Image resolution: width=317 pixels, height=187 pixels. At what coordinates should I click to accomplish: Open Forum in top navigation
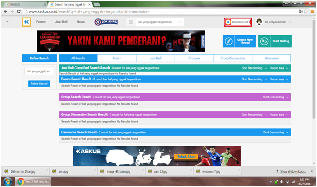(x=41, y=22)
